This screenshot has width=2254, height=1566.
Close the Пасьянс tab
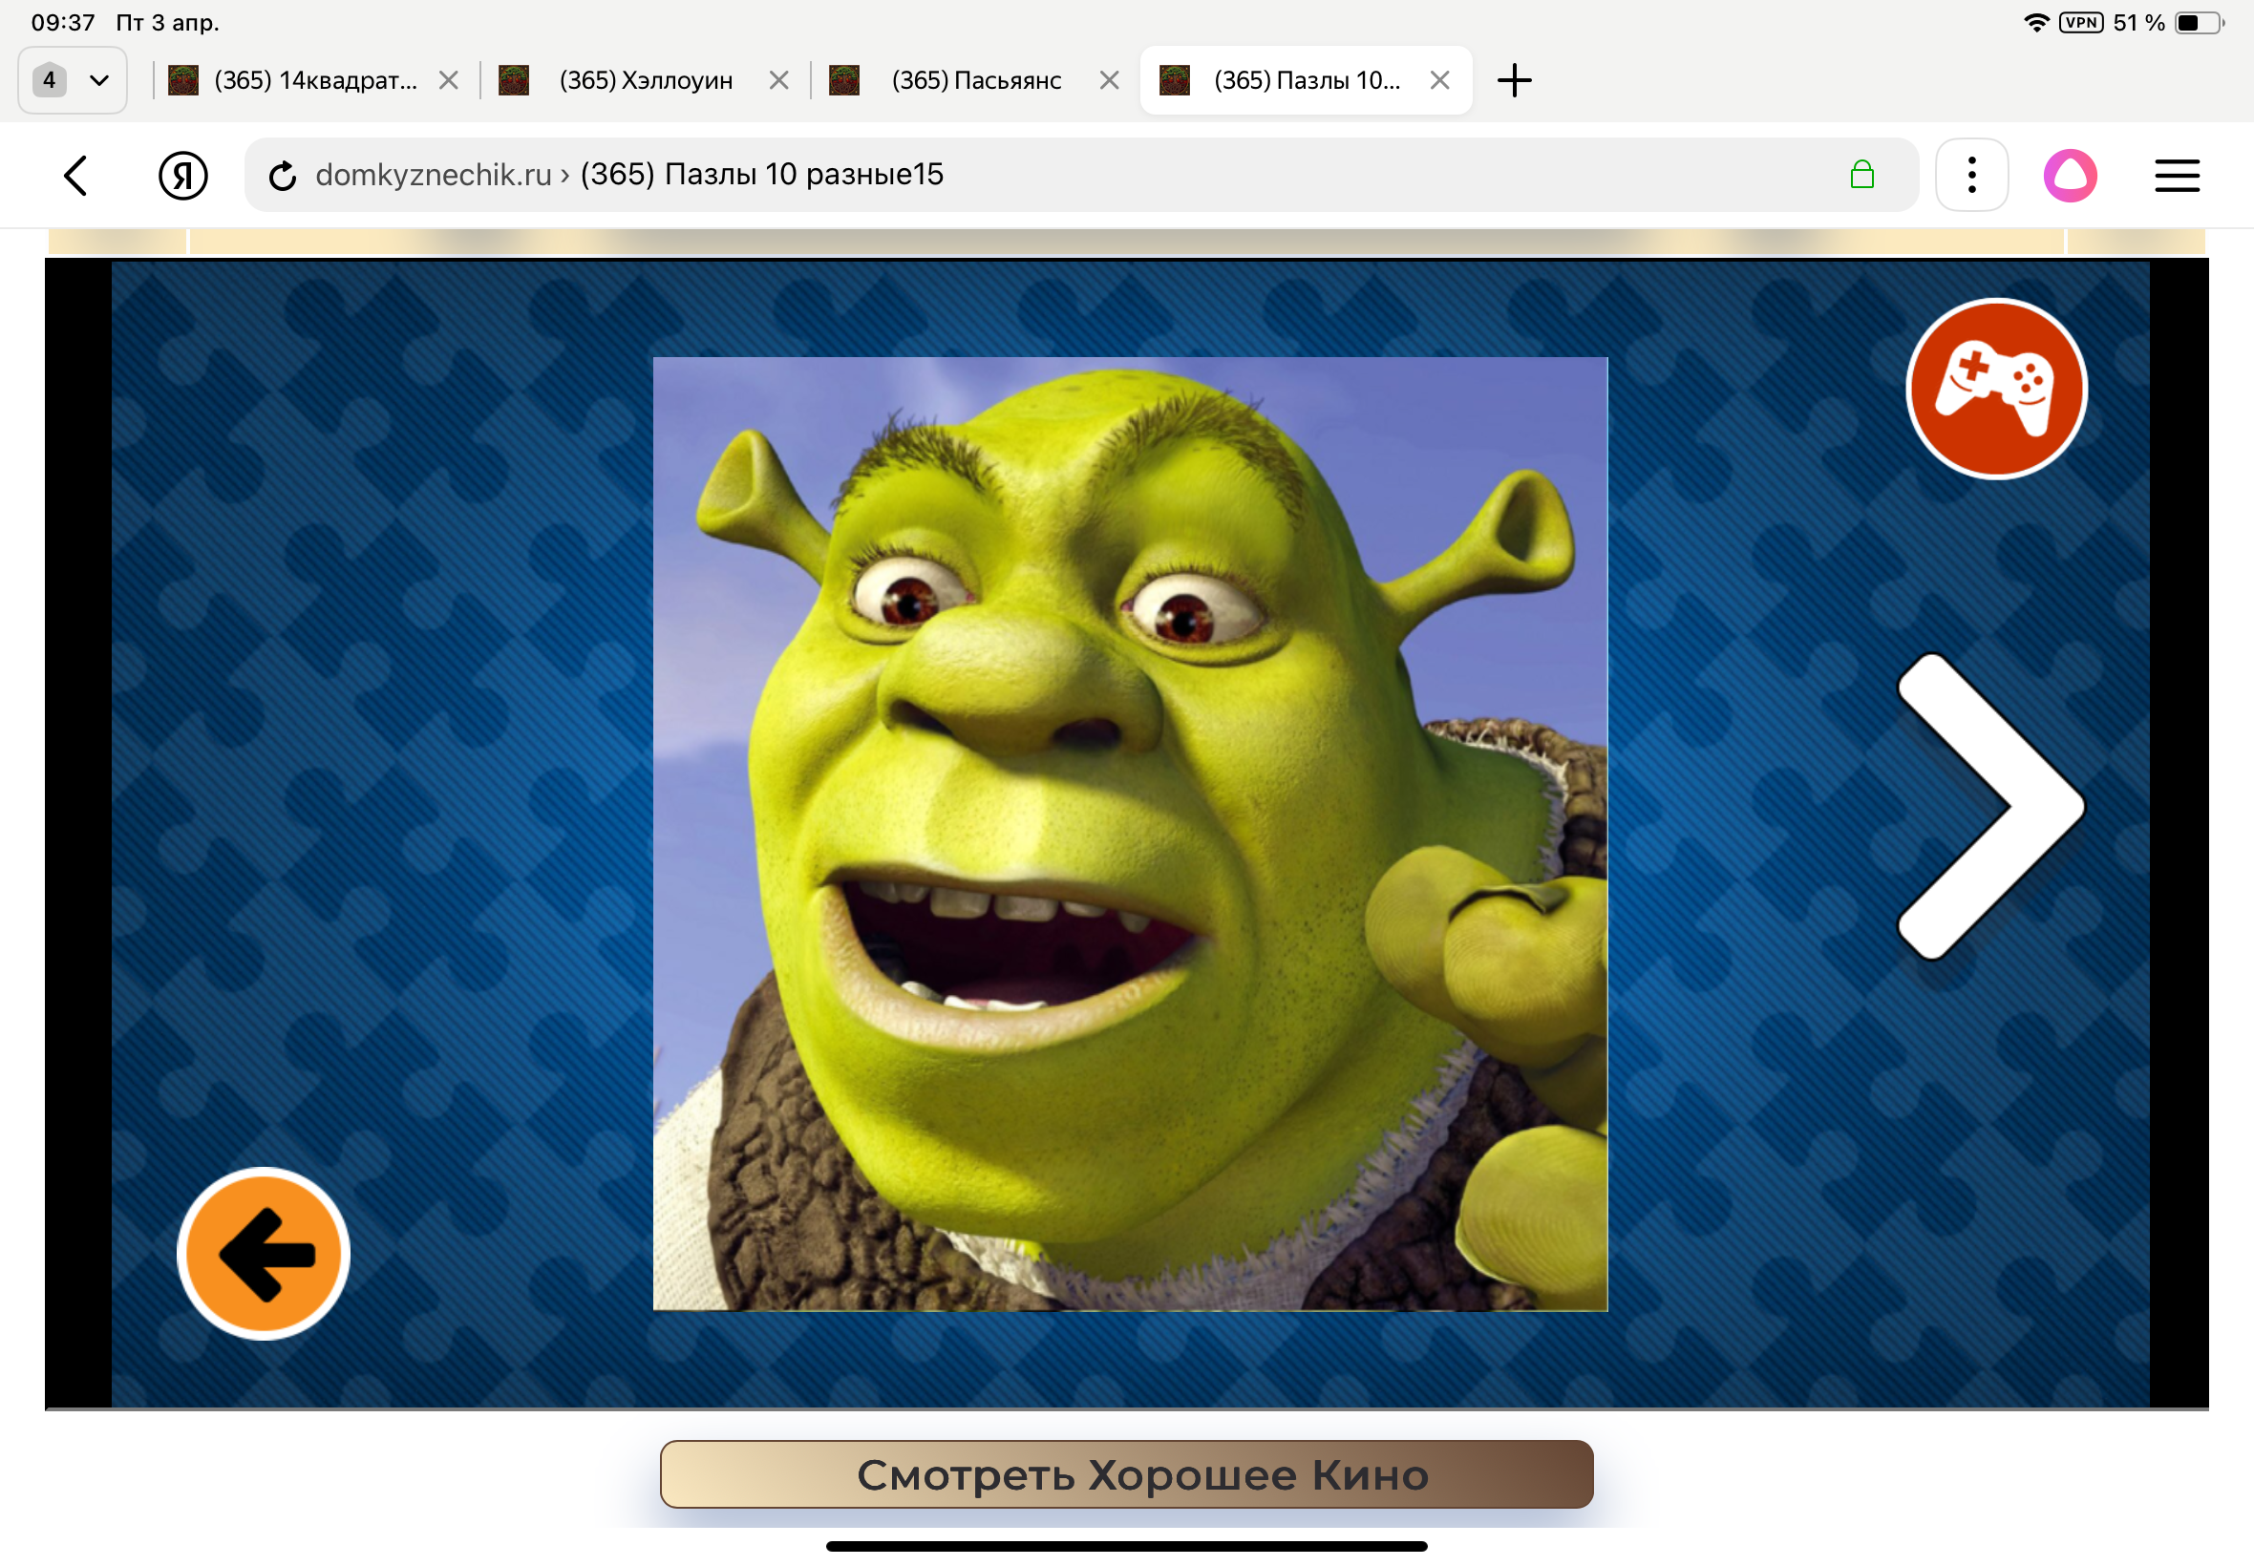(x=1109, y=80)
